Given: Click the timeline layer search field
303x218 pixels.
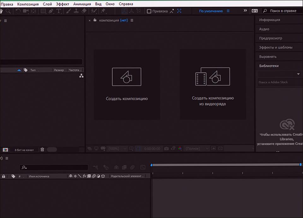Looking at the screenshot, I should pos(54,167).
